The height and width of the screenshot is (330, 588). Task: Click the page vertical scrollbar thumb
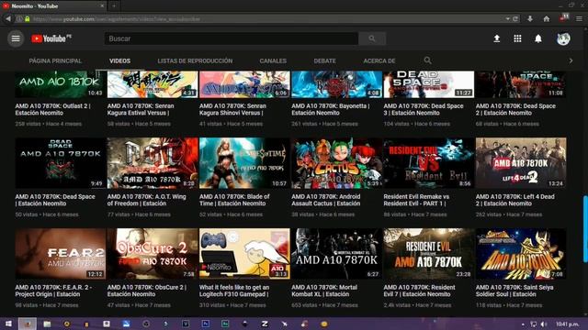[x=585, y=229]
